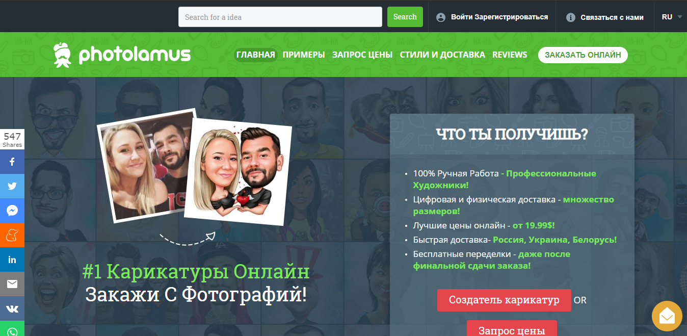Click the couple's original photo thumbnail
This screenshot has width=687, height=336.
pos(146,165)
